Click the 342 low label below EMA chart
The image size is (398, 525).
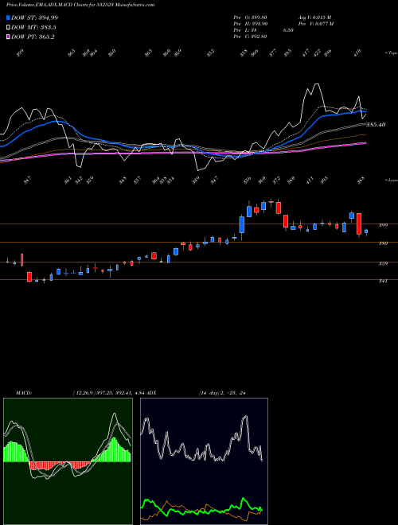click(79, 180)
